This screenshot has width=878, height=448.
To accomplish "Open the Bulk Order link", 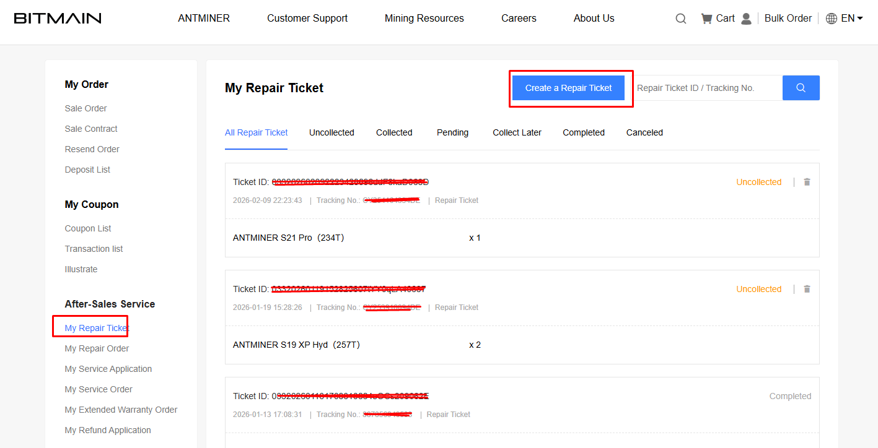I will (788, 19).
